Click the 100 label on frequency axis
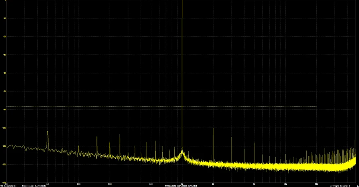This screenshot has height=187, width=359. click(79, 184)
